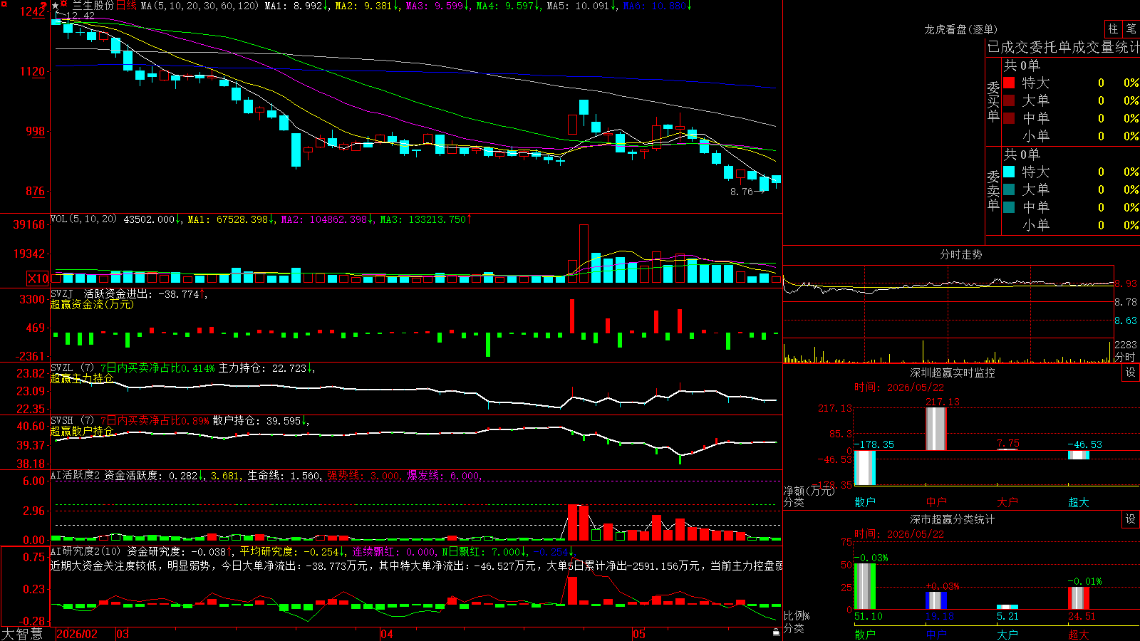Click the red 日线 period label
The image size is (1140, 641).
click(126, 6)
